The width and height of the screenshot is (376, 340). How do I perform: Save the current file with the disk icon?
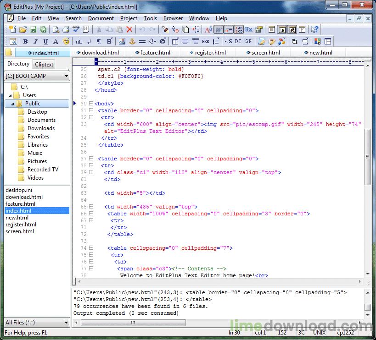pos(33,29)
